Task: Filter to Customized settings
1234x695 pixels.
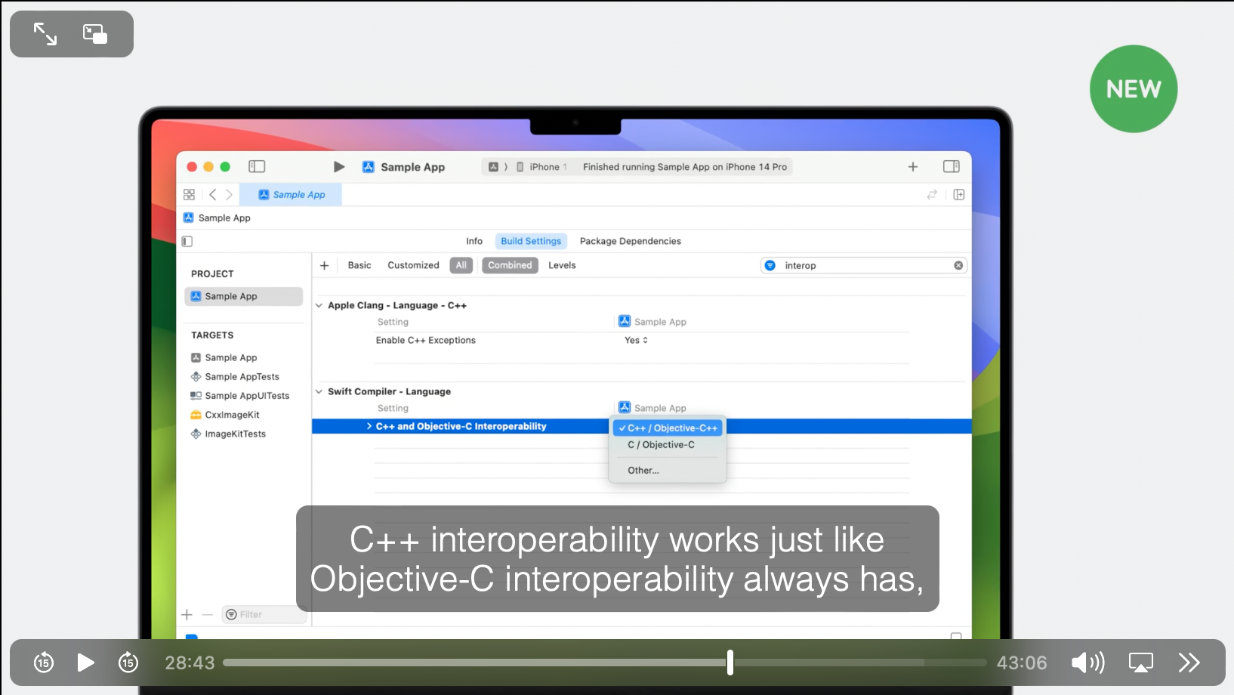Action: tap(413, 265)
